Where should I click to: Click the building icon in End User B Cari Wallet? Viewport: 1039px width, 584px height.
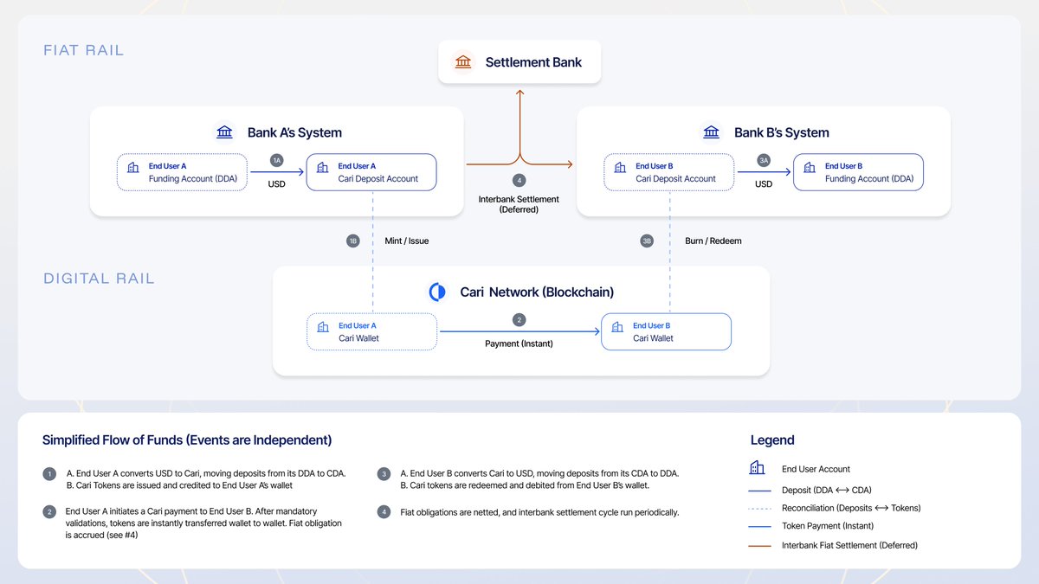(617, 328)
